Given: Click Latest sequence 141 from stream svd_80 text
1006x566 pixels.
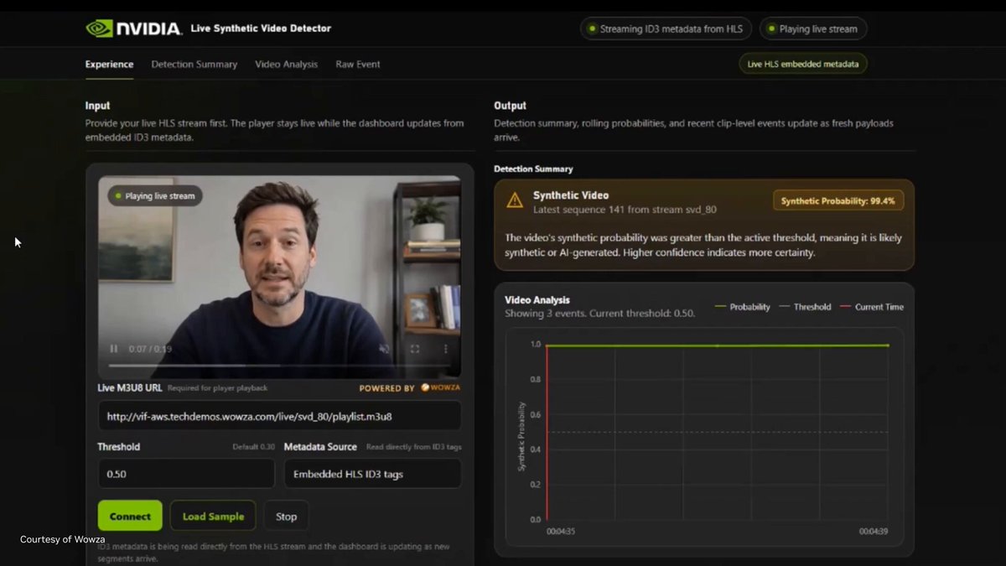Looking at the screenshot, I should (625, 210).
